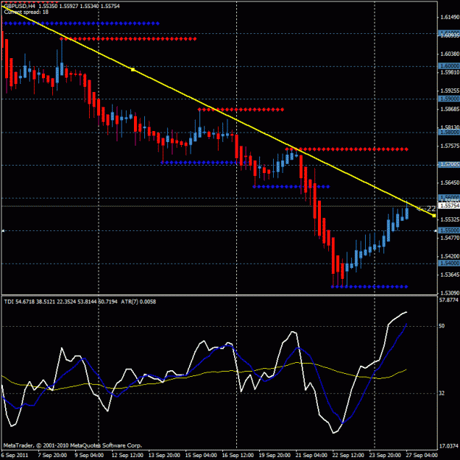The width and height of the screenshot is (460, 460).
Task: Click the TDI indicator values label
Action: [60, 302]
